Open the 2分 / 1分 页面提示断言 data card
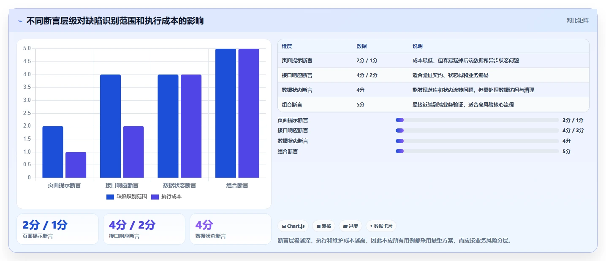This screenshot has width=606, height=261. [x=57, y=229]
